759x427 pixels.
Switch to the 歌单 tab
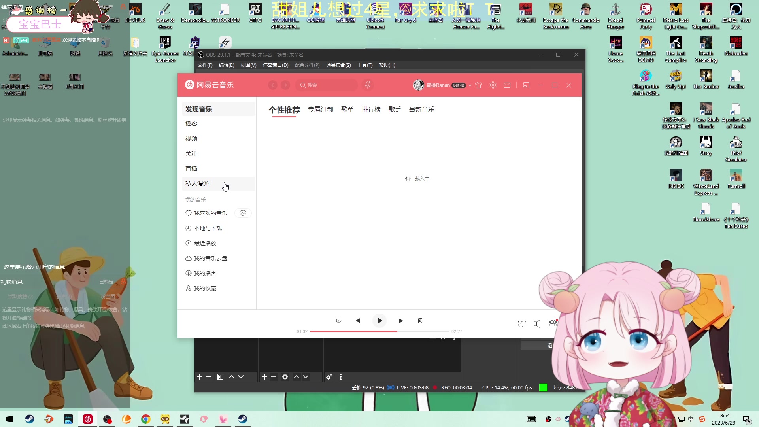(347, 110)
